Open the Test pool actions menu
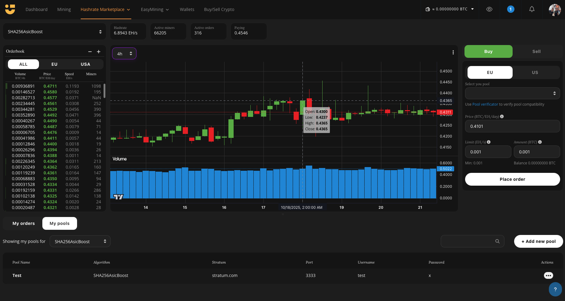This screenshot has width=565, height=301. [548, 275]
